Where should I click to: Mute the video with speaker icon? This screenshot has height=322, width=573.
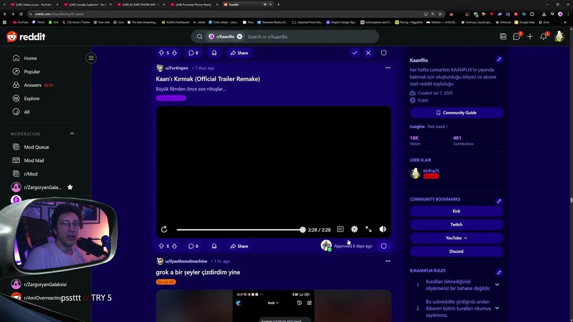(383, 229)
